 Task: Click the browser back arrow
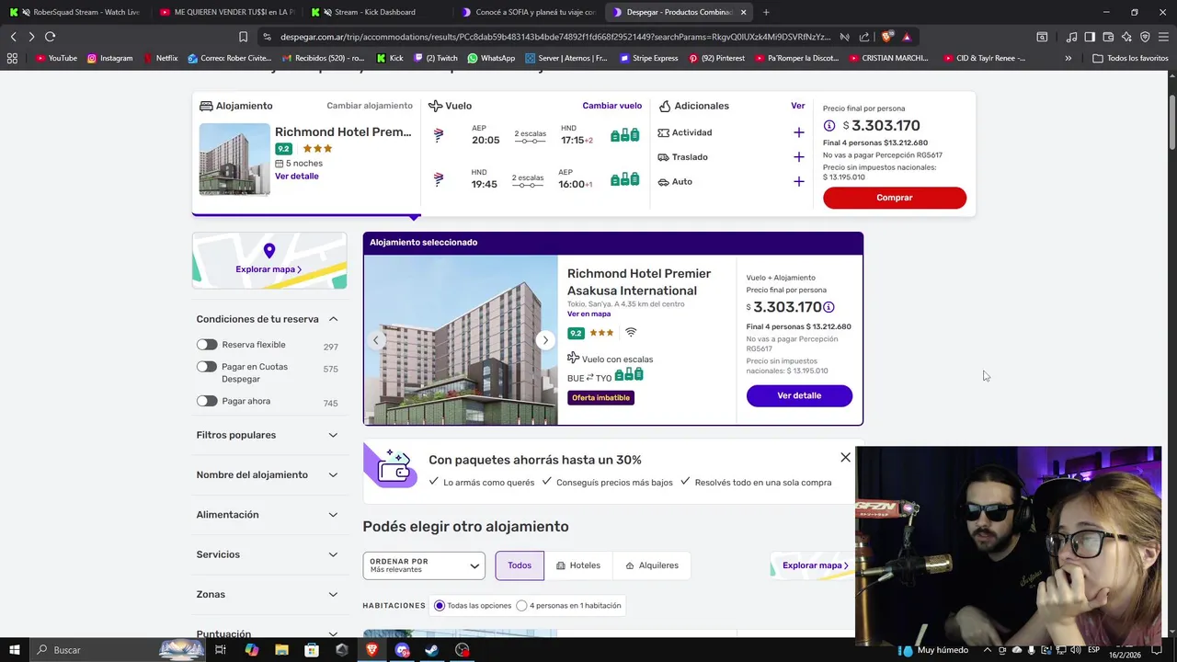pyautogui.click(x=13, y=37)
